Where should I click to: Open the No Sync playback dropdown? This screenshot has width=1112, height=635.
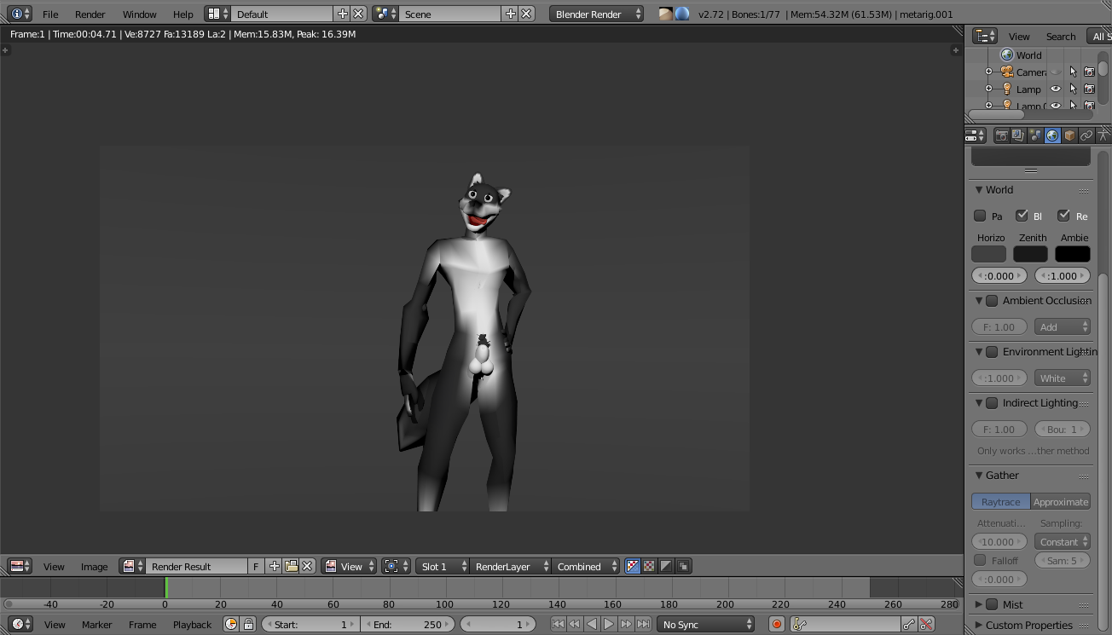705,625
